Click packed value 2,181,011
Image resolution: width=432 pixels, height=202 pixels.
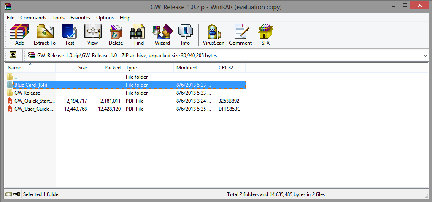click(x=111, y=101)
